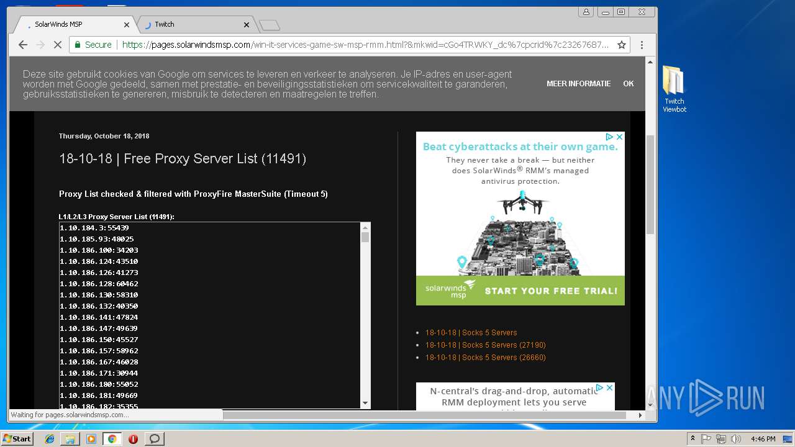Click the START YOUR FREE TRIAL banner
Image resolution: width=795 pixels, height=447 pixels.
tap(551, 291)
